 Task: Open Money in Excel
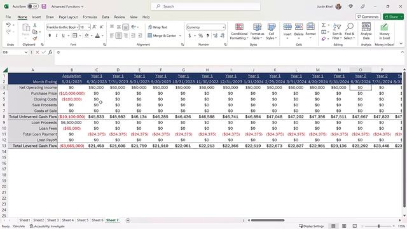pos(384,31)
